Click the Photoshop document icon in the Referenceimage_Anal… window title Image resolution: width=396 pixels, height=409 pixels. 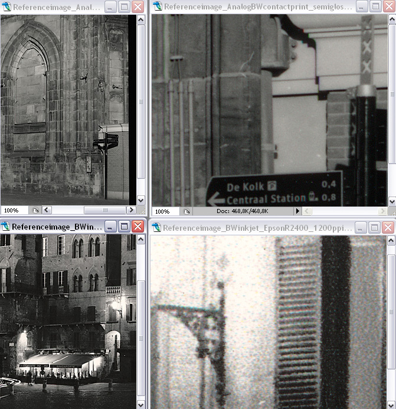pos(6,6)
